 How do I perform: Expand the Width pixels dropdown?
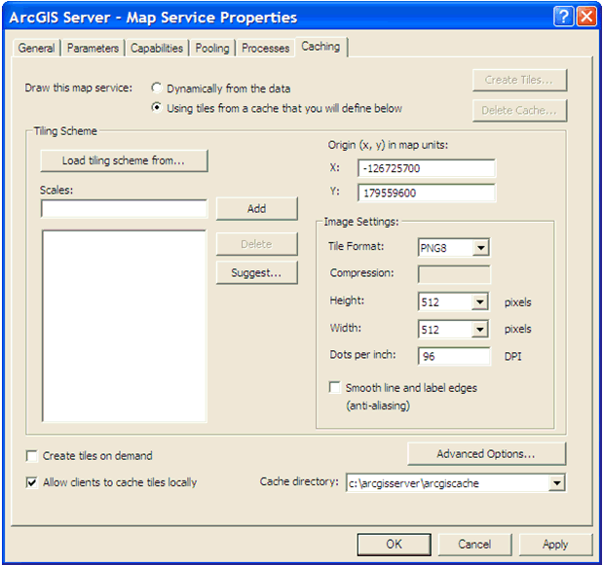(x=479, y=330)
